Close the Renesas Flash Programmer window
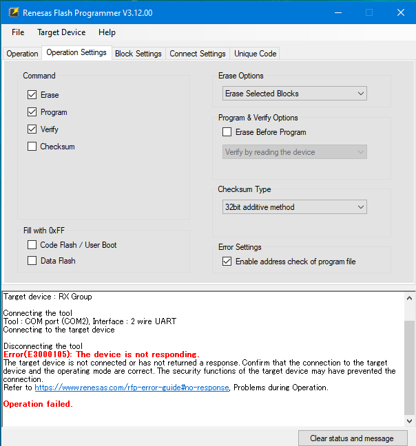 (400, 12)
